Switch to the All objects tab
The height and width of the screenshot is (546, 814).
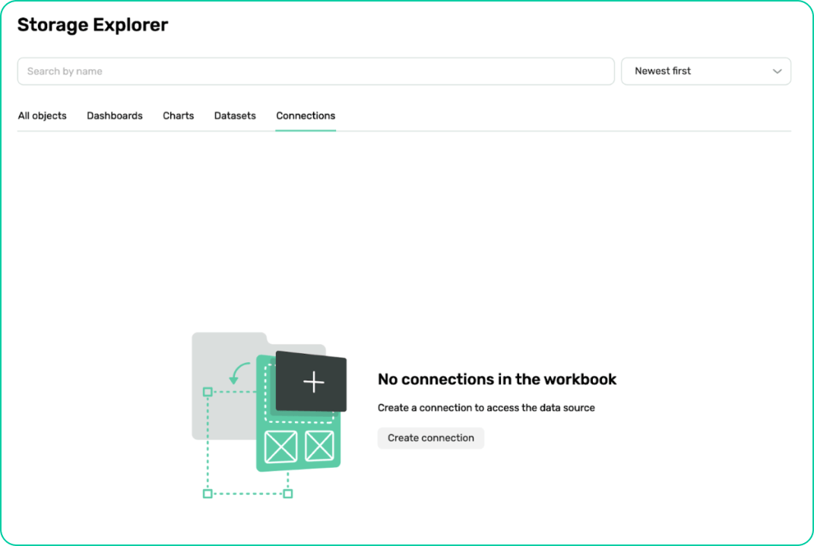click(42, 115)
